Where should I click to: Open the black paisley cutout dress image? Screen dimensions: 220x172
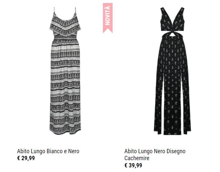pos(173,71)
